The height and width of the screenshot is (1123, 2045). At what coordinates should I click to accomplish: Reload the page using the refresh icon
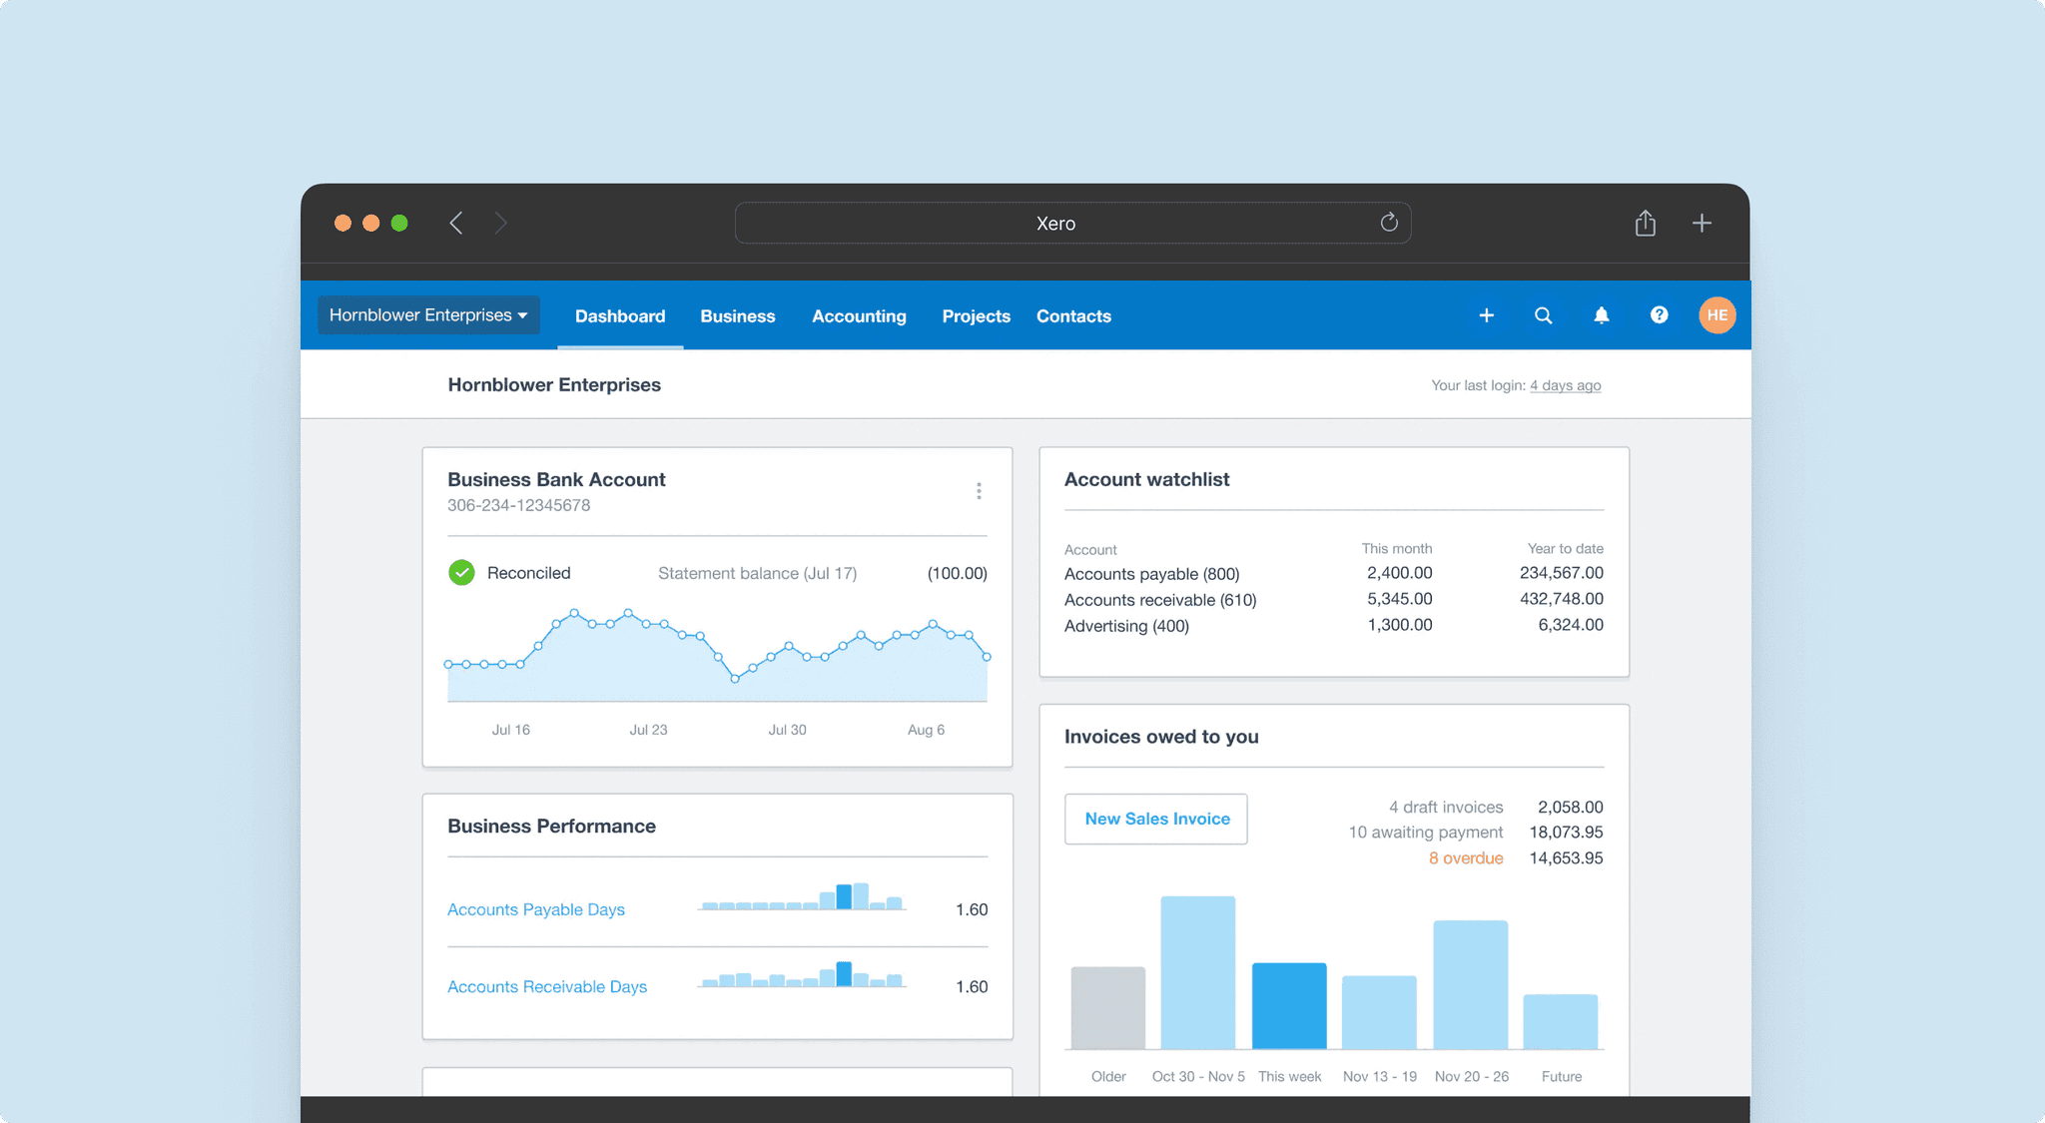[x=1389, y=223]
